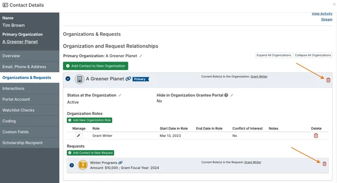Image resolution: width=337 pixels, height=183 pixels.
Task: Open A Greener Planet link in sidebar
Action: [x=20, y=42]
